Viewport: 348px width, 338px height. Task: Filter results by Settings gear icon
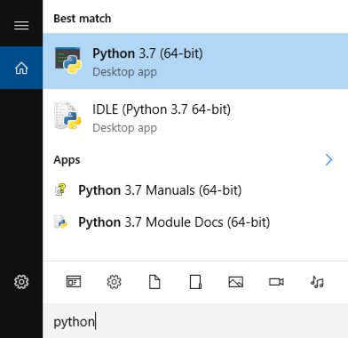click(114, 282)
